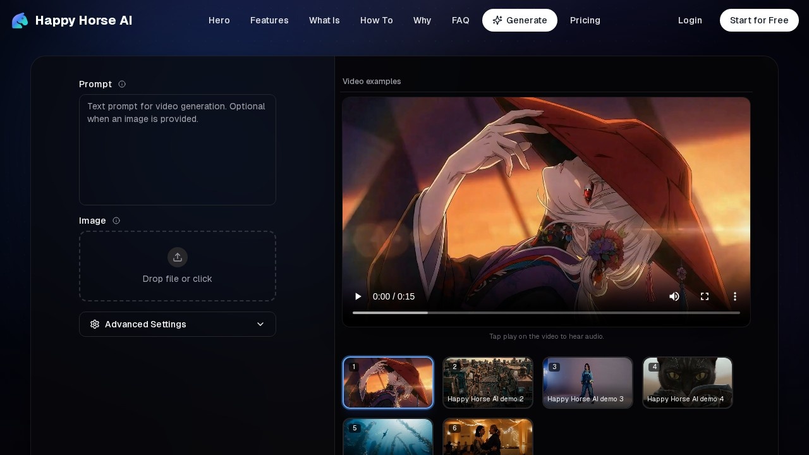The width and height of the screenshot is (809, 455).
Task: Click the Drop file or click upload area
Action: pyautogui.click(x=178, y=266)
